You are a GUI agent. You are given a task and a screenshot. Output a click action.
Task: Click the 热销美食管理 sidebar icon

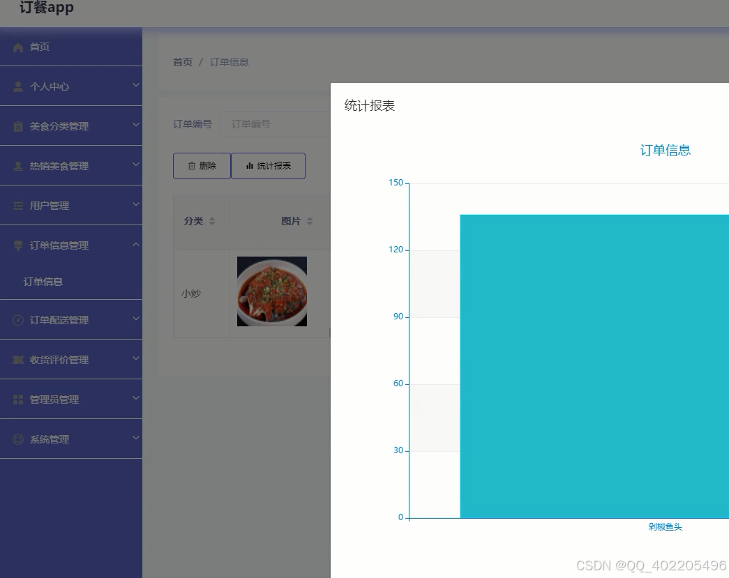[17, 166]
